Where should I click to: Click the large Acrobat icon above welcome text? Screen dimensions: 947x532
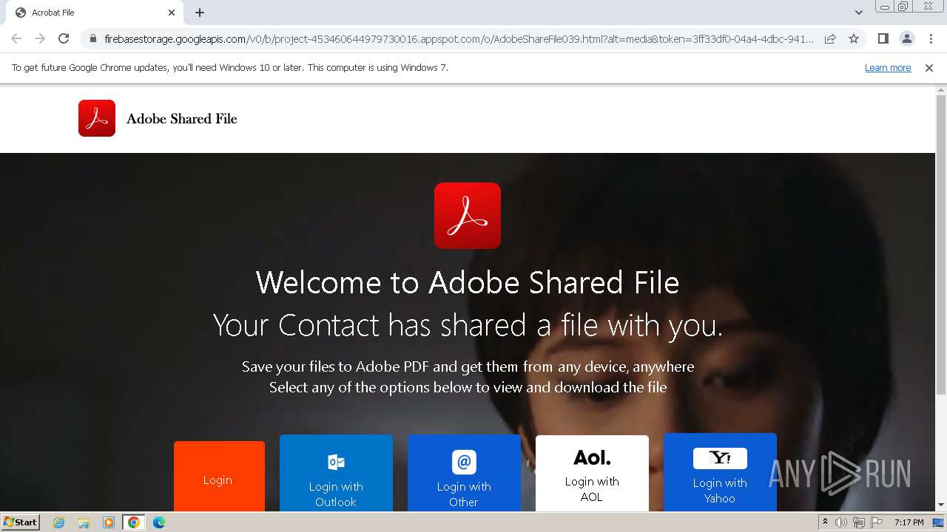pos(468,216)
